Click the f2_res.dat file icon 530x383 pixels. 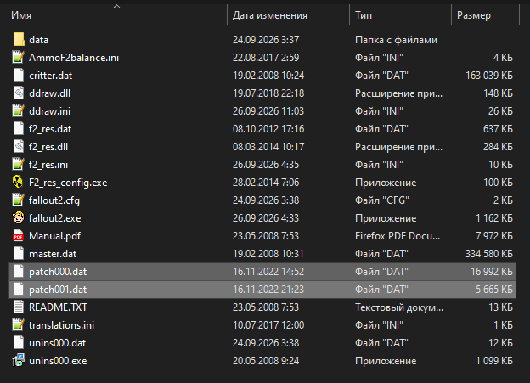19,129
